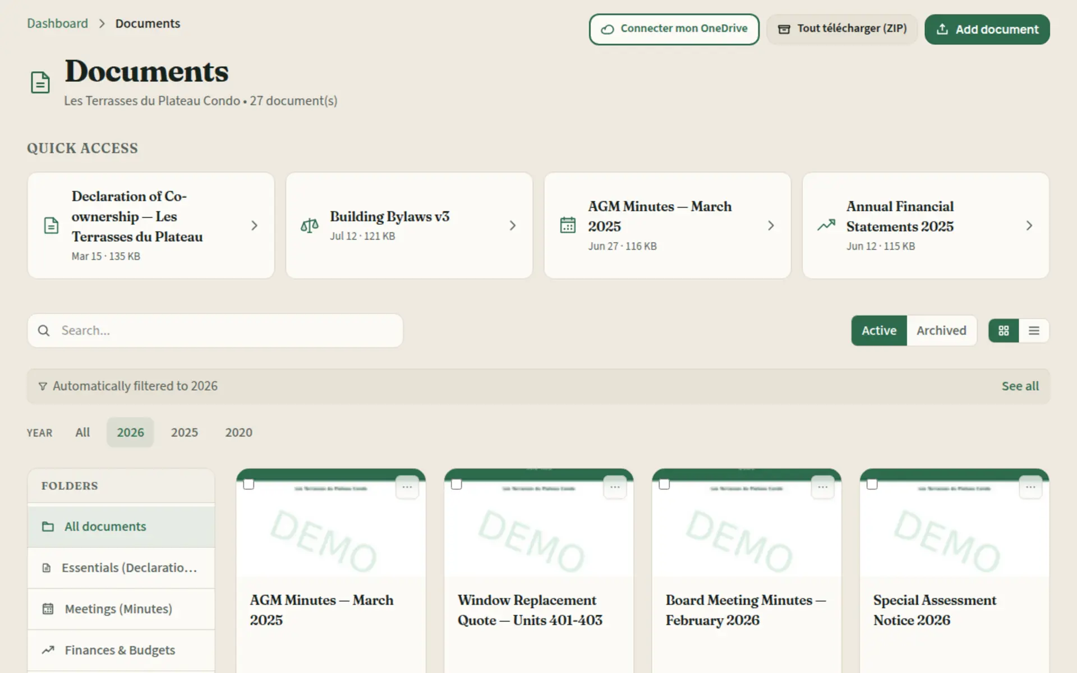Image resolution: width=1077 pixels, height=673 pixels.
Task: Open Declaration of Co-ownership via its chevron
Action: click(255, 225)
